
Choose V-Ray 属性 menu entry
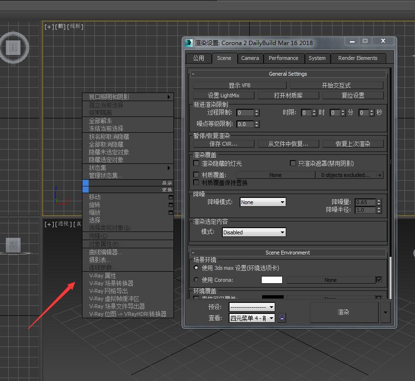(x=128, y=276)
